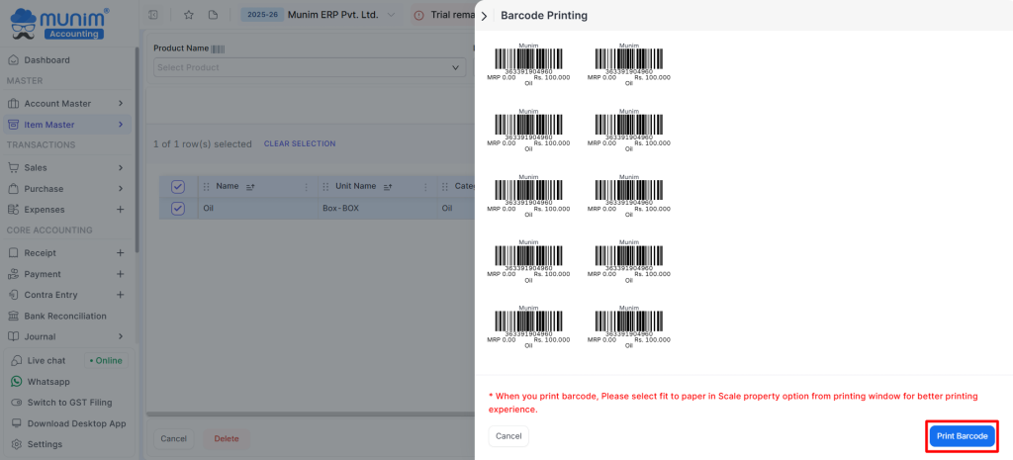Image resolution: width=1013 pixels, height=460 pixels.
Task: Click the Trial remaining alert icon
Action: click(419, 15)
